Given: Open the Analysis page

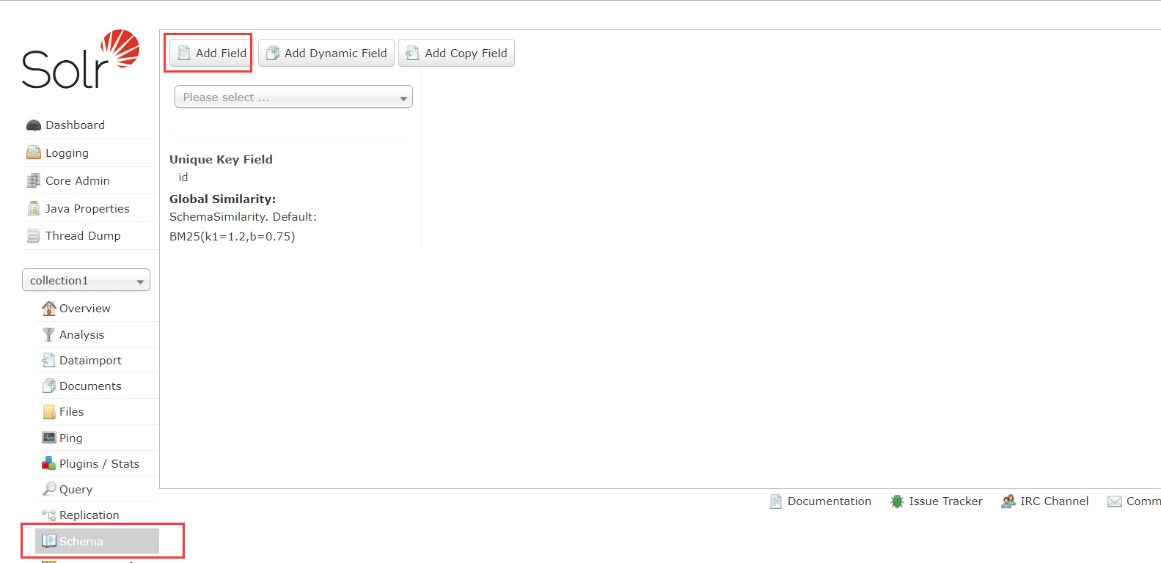Looking at the screenshot, I should (97, 334).
